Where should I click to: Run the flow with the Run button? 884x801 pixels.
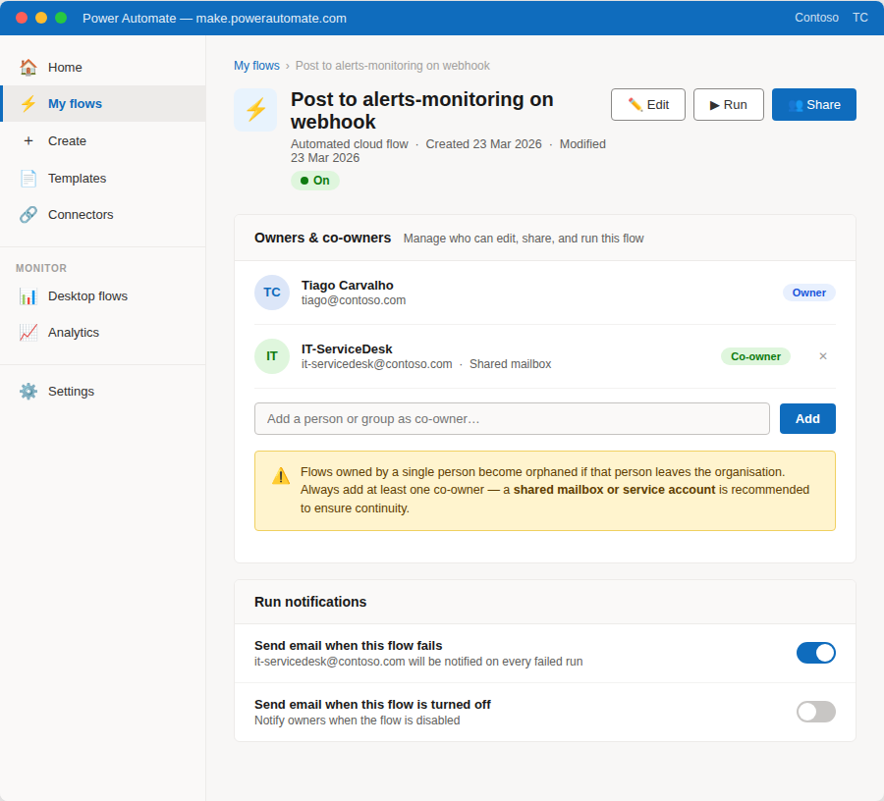coord(729,105)
